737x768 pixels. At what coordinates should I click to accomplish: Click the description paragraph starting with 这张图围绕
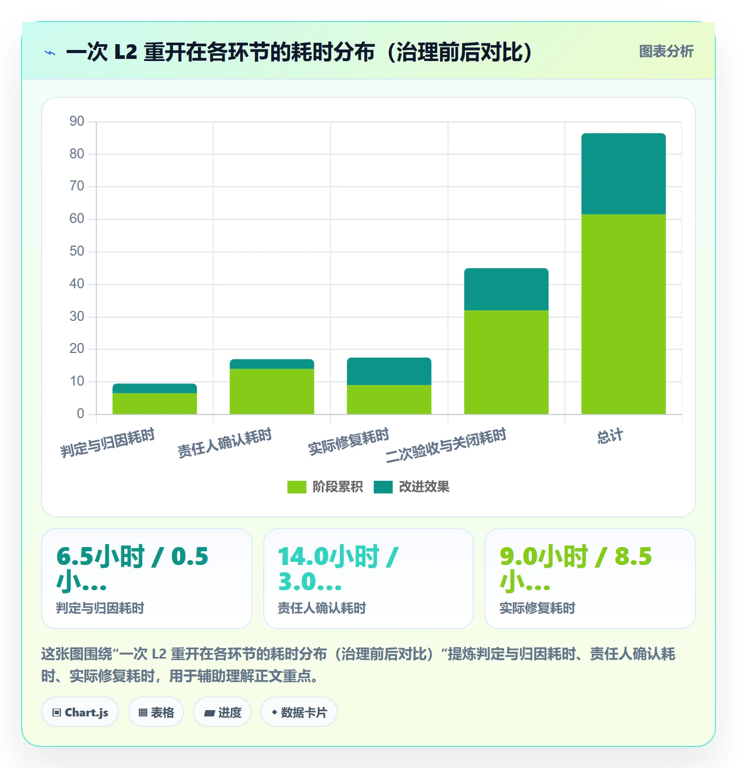coord(358,665)
